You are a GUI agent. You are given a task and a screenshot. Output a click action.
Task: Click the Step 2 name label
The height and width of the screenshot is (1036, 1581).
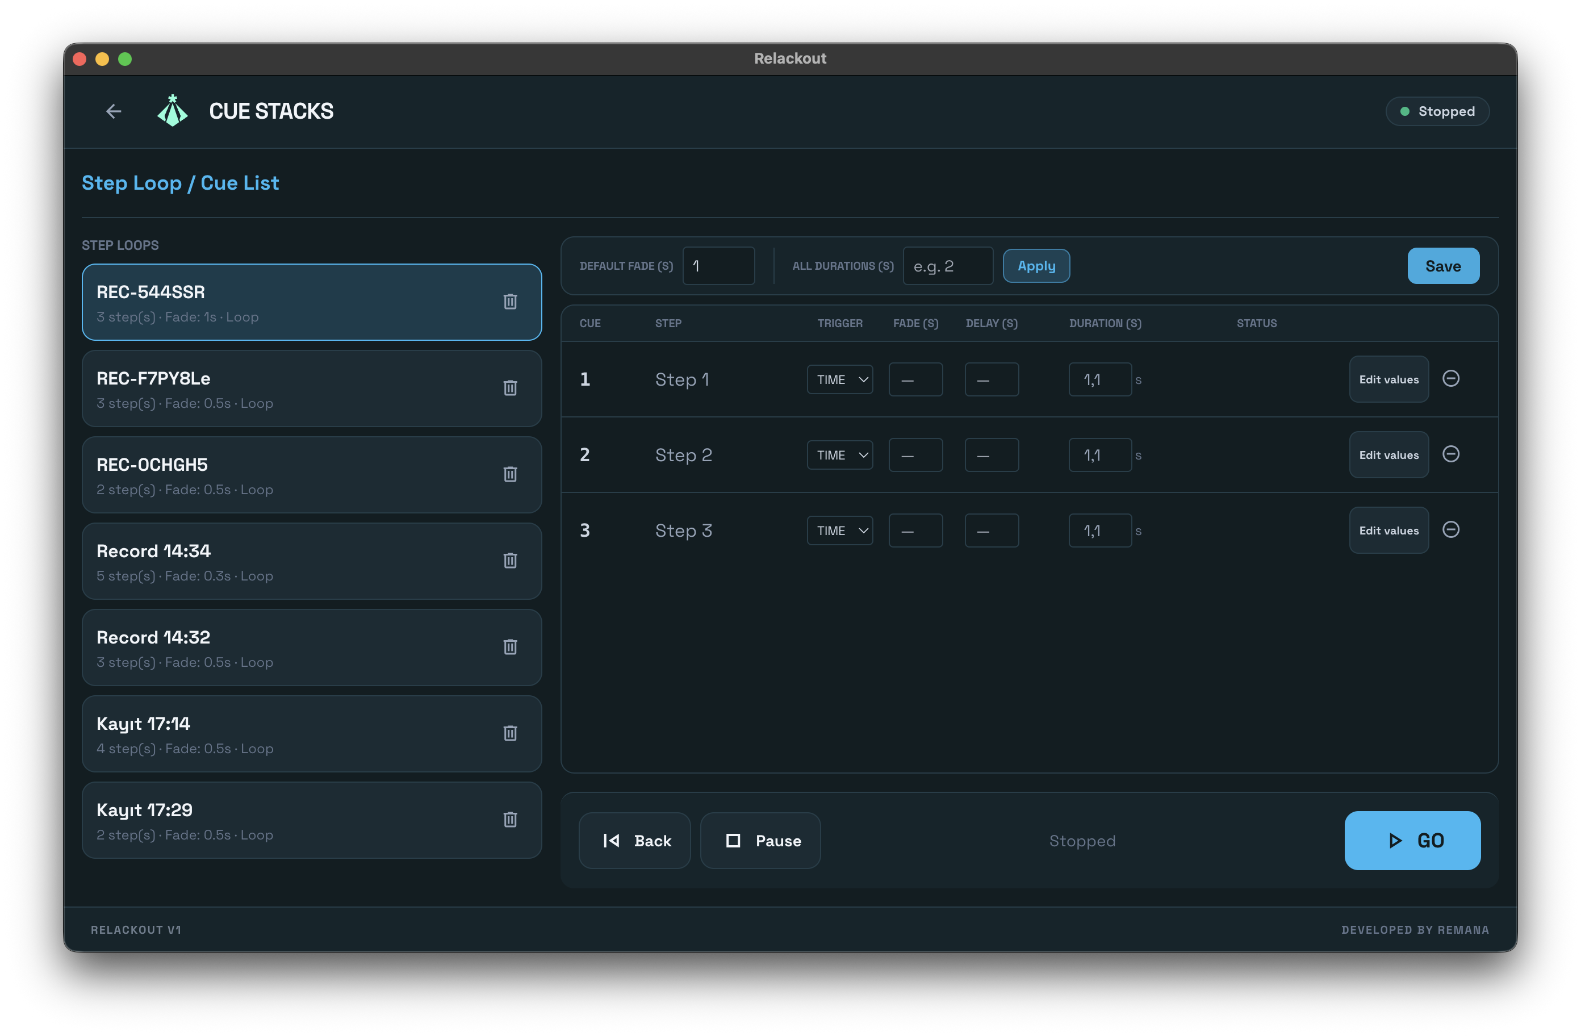[x=684, y=455]
